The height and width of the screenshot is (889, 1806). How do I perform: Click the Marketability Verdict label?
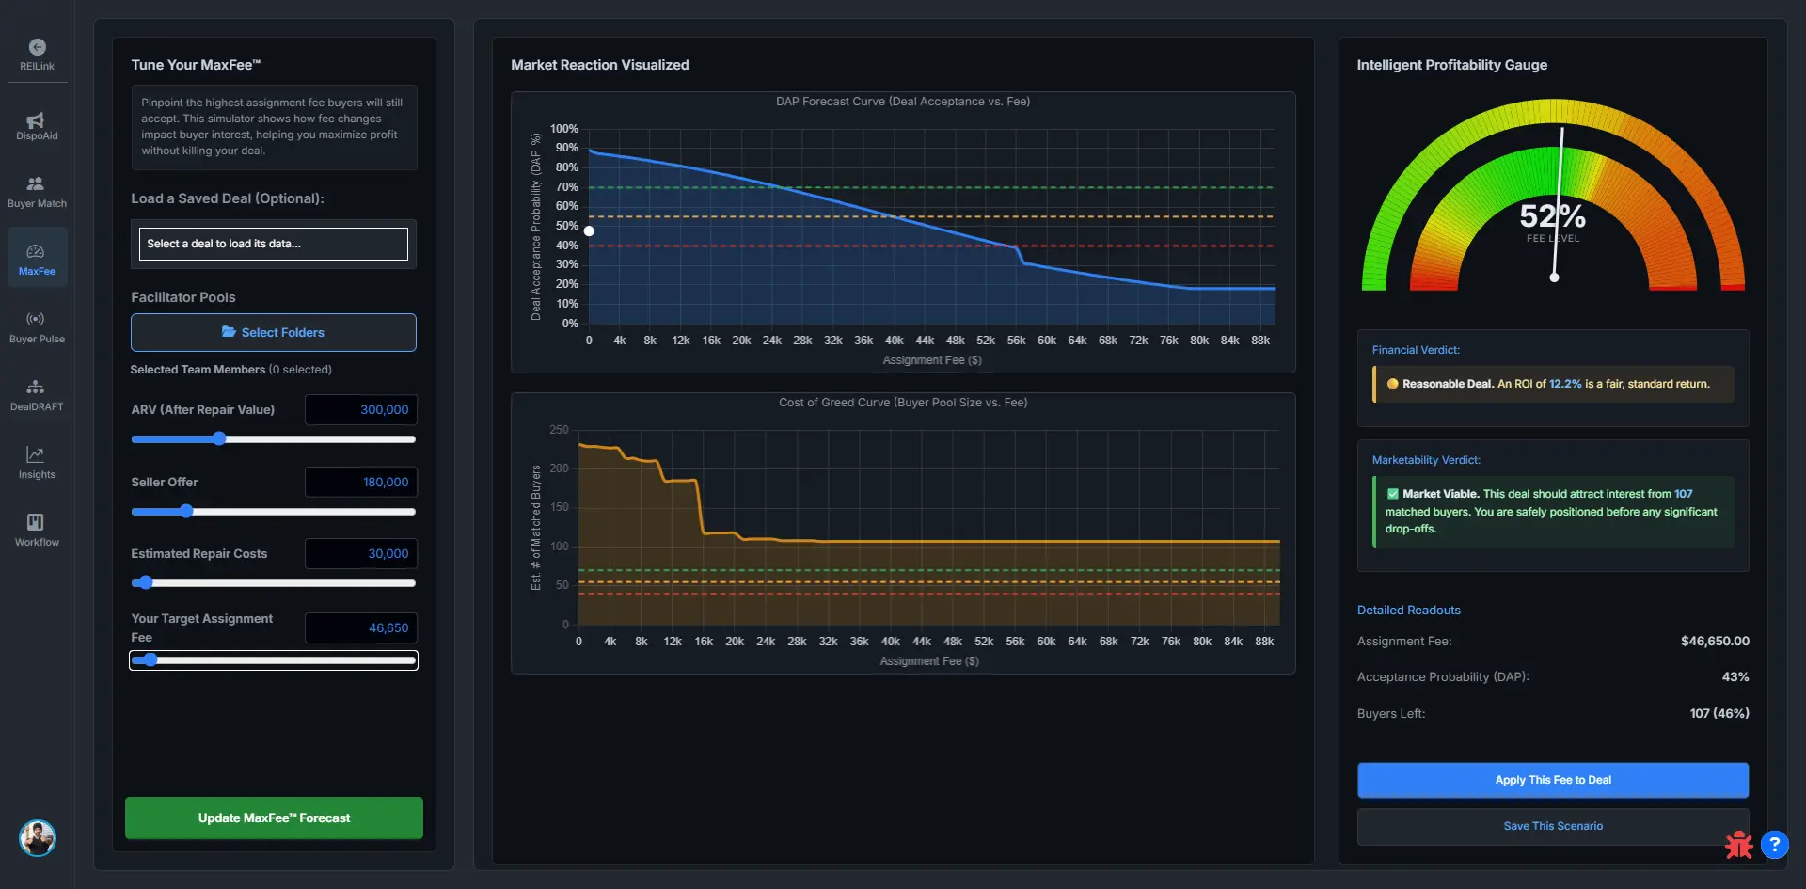coord(1426,460)
